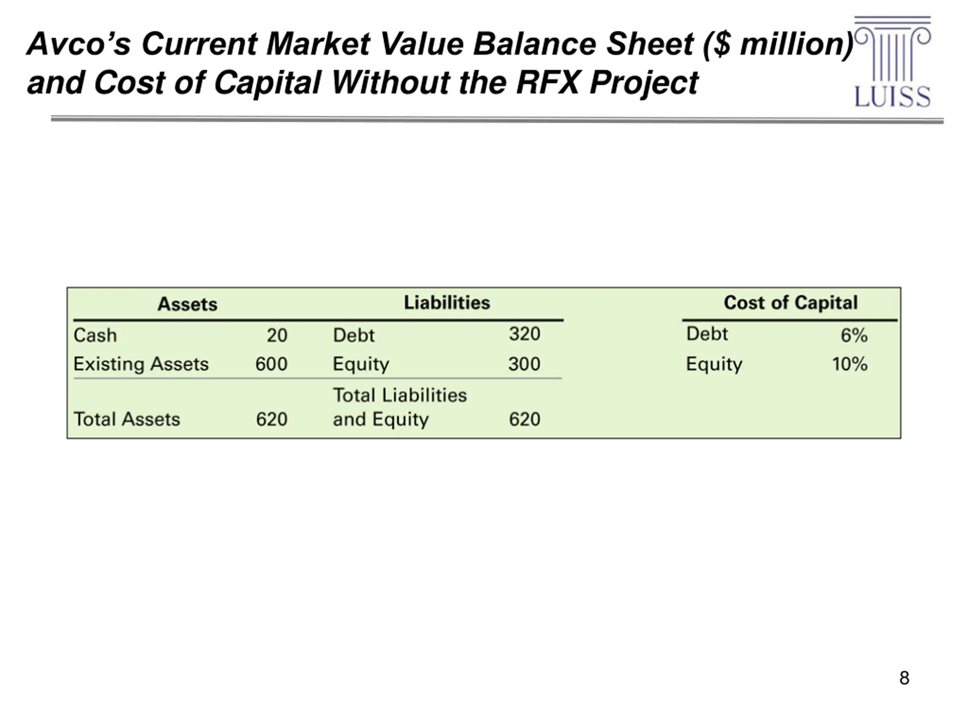The height and width of the screenshot is (726, 968).
Task: Click the LUISS column logo
Action: pyautogui.click(x=893, y=61)
